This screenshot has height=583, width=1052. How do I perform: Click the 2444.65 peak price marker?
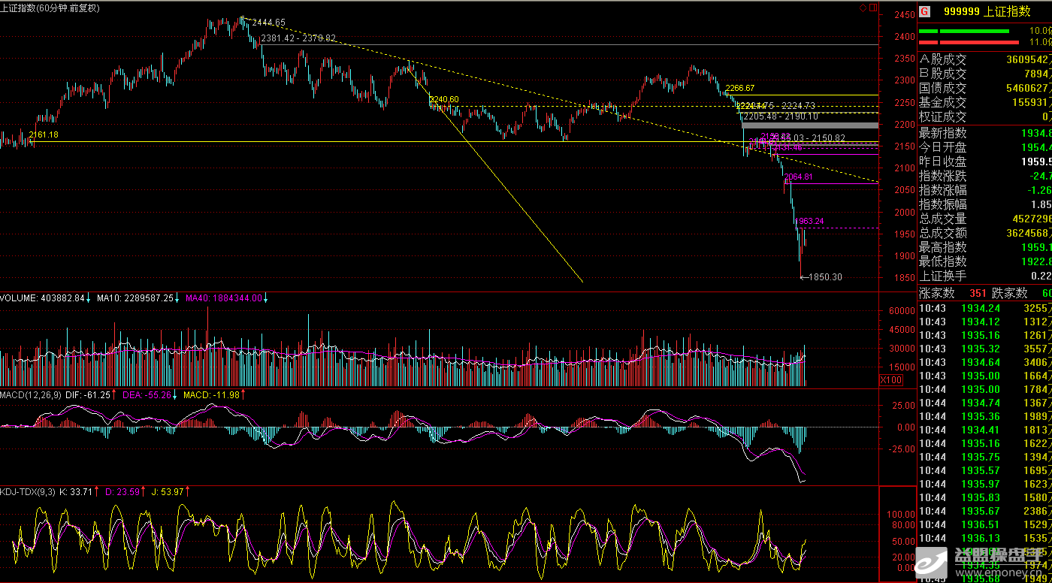tap(268, 23)
